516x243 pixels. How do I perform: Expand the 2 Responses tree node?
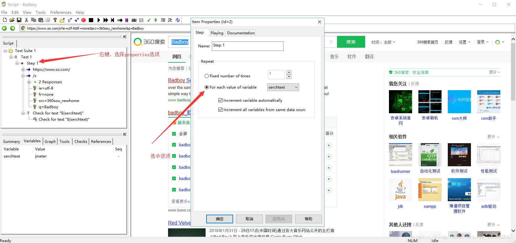[x=29, y=82]
